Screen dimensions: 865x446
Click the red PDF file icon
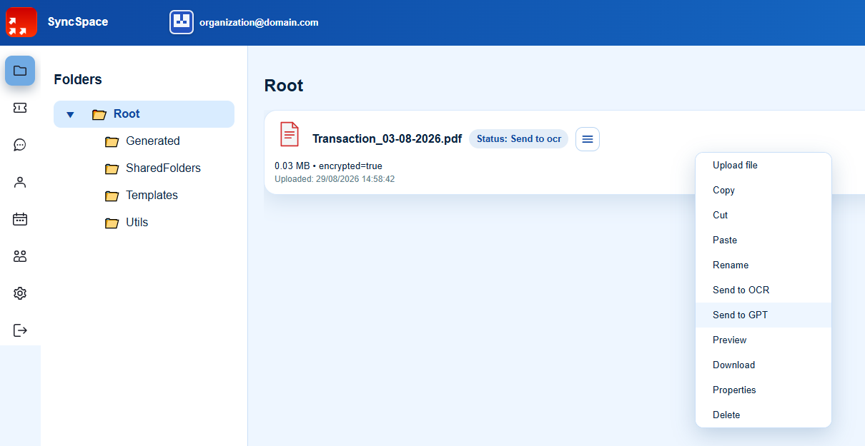coord(290,134)
